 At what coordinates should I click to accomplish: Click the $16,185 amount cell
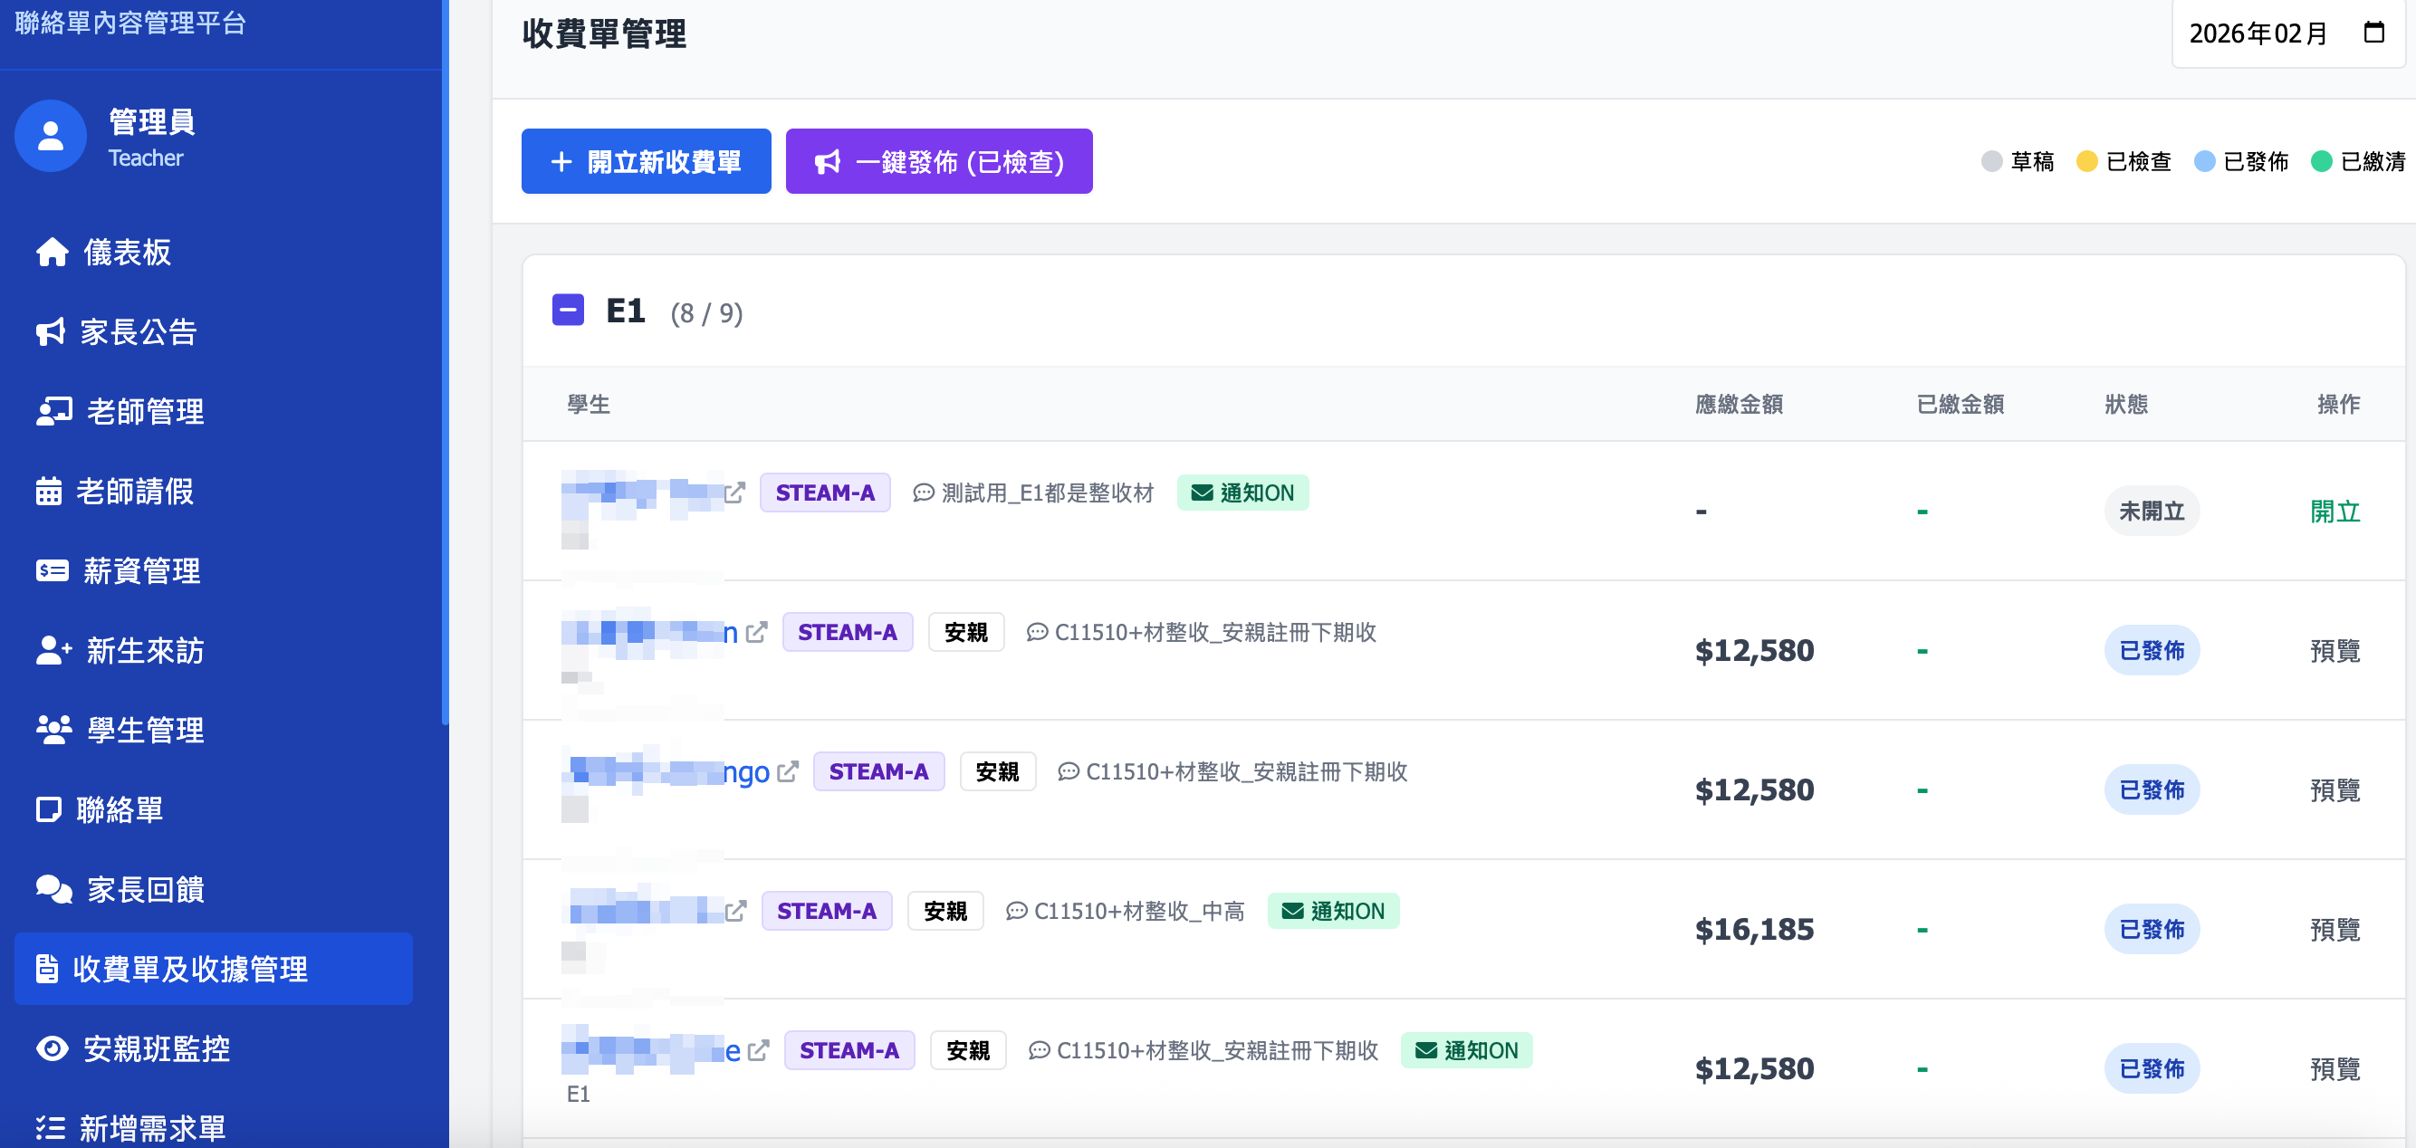[x=1754, y=930]
